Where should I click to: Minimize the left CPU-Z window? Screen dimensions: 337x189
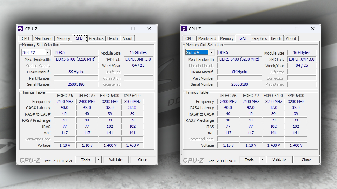pyautogui.click(x=117, y=29)
